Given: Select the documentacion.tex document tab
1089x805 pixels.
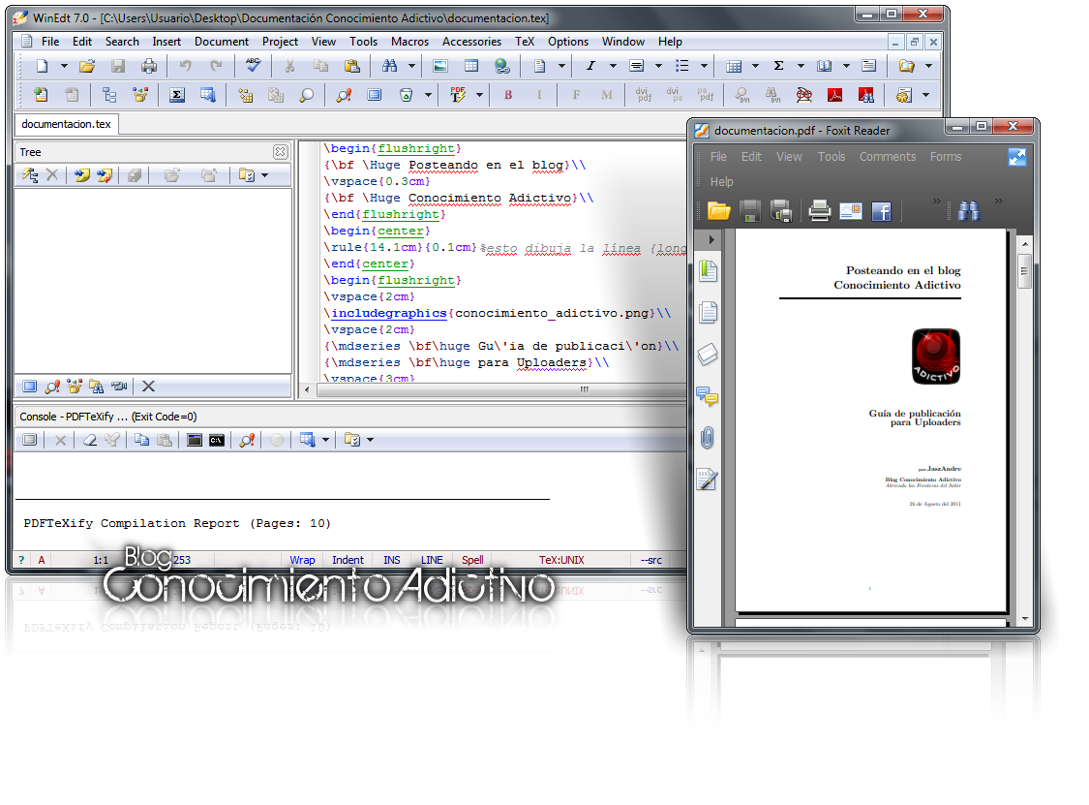Looking at the screenshot, I should [66, 124].
